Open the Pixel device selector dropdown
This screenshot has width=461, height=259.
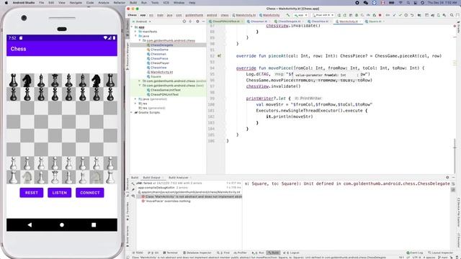coord(323,15)
